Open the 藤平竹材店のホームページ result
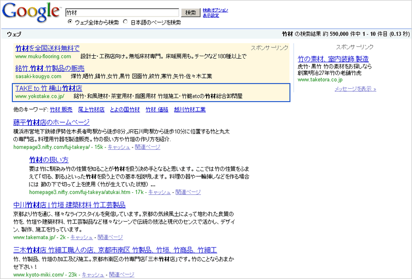Image resolution: width=412 pixels, height=279 pixels. click(x=51, y=122)
